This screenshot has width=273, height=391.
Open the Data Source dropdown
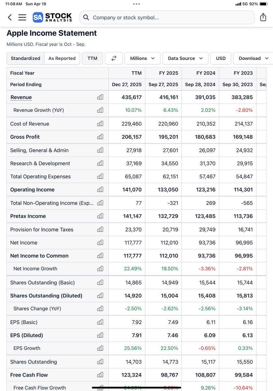(185, 58)
